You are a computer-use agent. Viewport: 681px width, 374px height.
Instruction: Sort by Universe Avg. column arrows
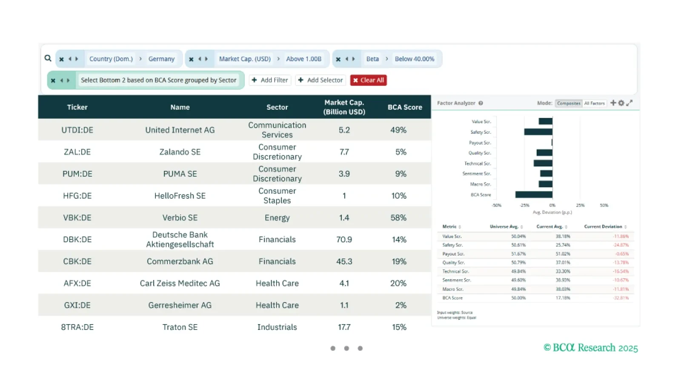[521, 227]
